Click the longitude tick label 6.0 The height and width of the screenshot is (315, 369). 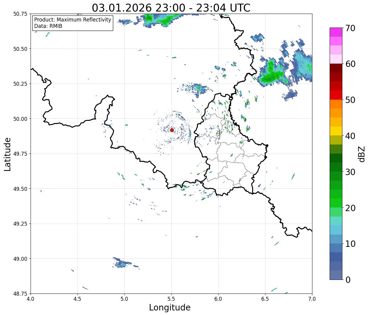tap(218, 299)
